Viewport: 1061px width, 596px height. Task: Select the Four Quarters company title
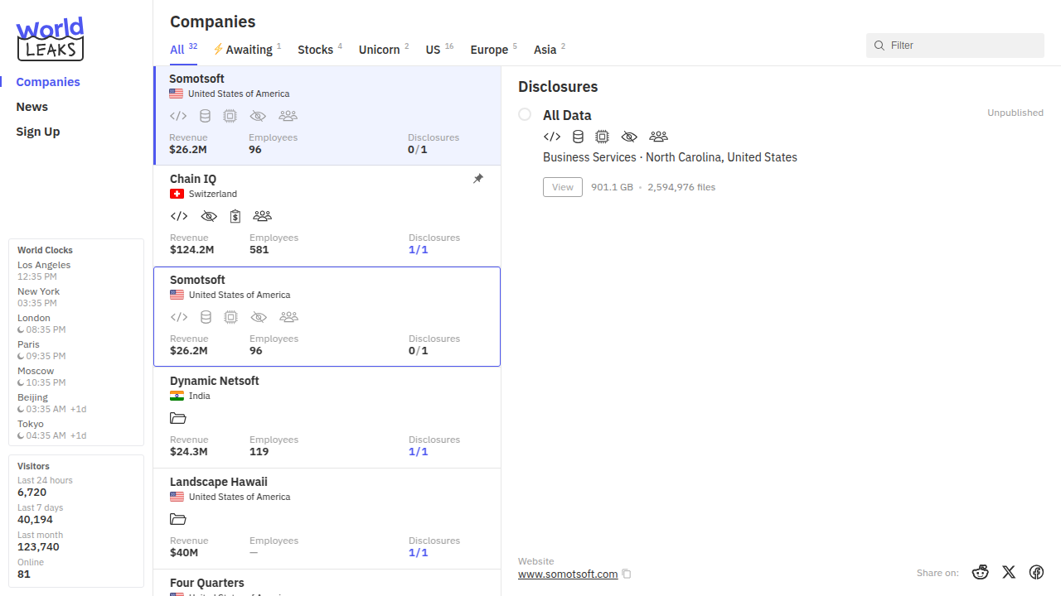pos(207,583)
